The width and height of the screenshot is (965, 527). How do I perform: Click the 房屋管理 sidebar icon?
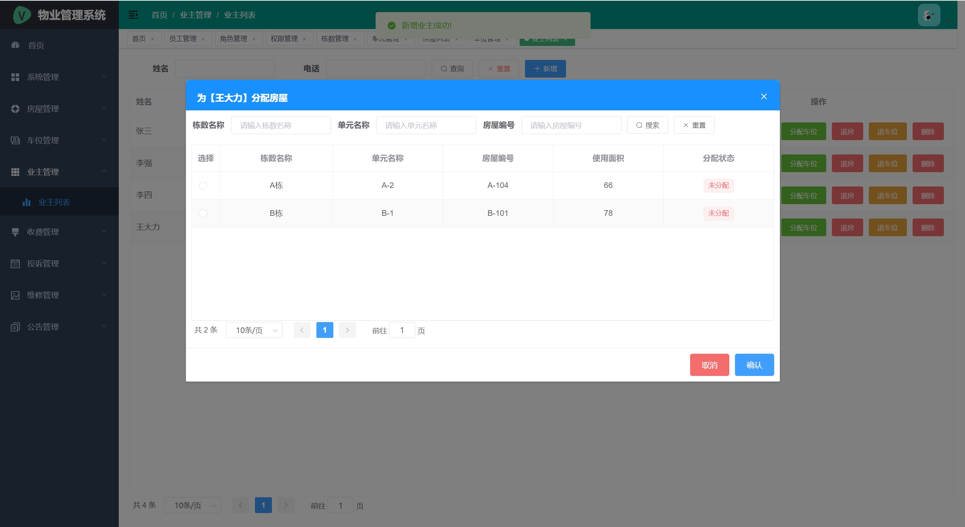click(x=15, y=108)
